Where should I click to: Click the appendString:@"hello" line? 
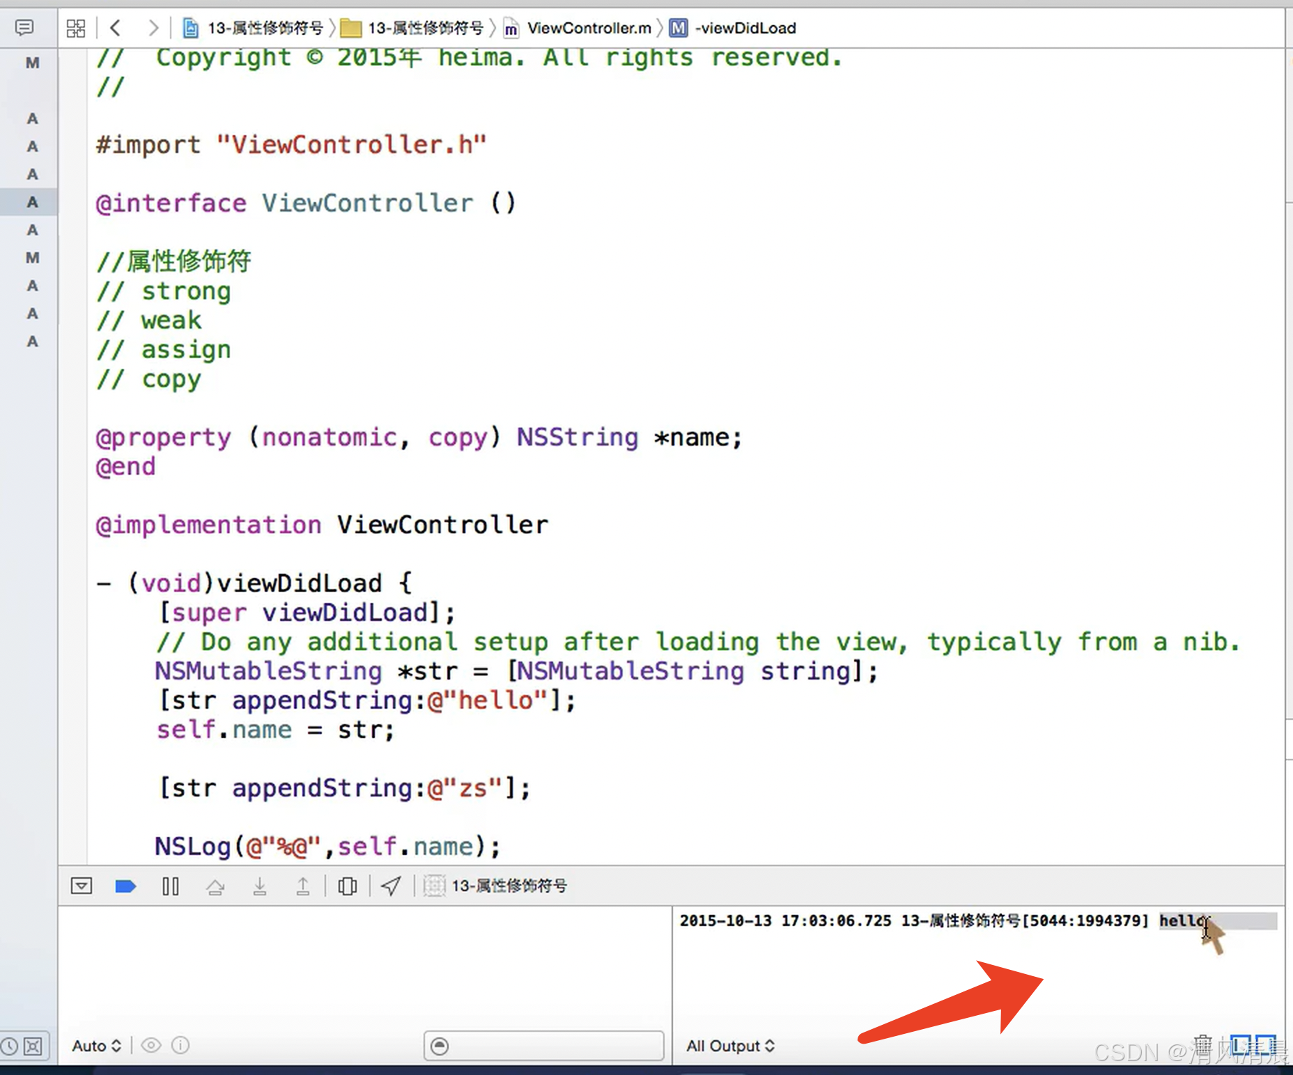[368, 700]
